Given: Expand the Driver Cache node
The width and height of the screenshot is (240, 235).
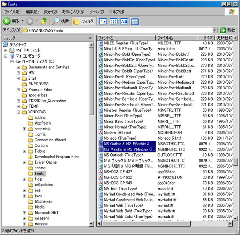Looking at the screenshot, I should pyautogui.click(x=24, y=163).
